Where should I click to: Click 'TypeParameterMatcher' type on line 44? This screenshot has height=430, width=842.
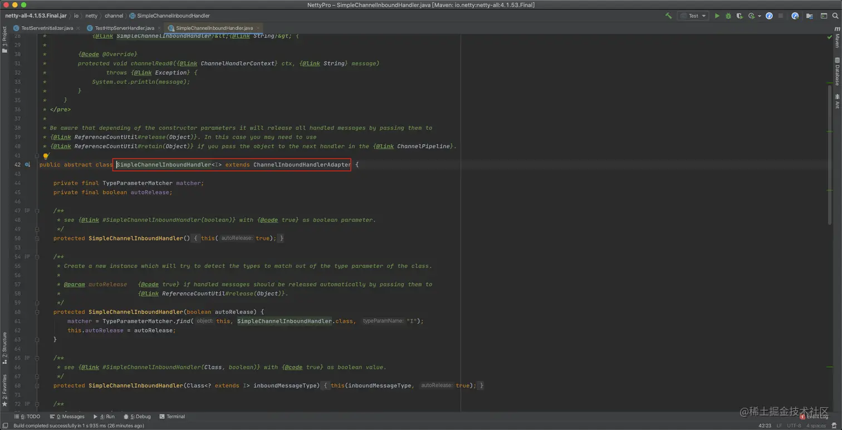(x=138, y=183)
